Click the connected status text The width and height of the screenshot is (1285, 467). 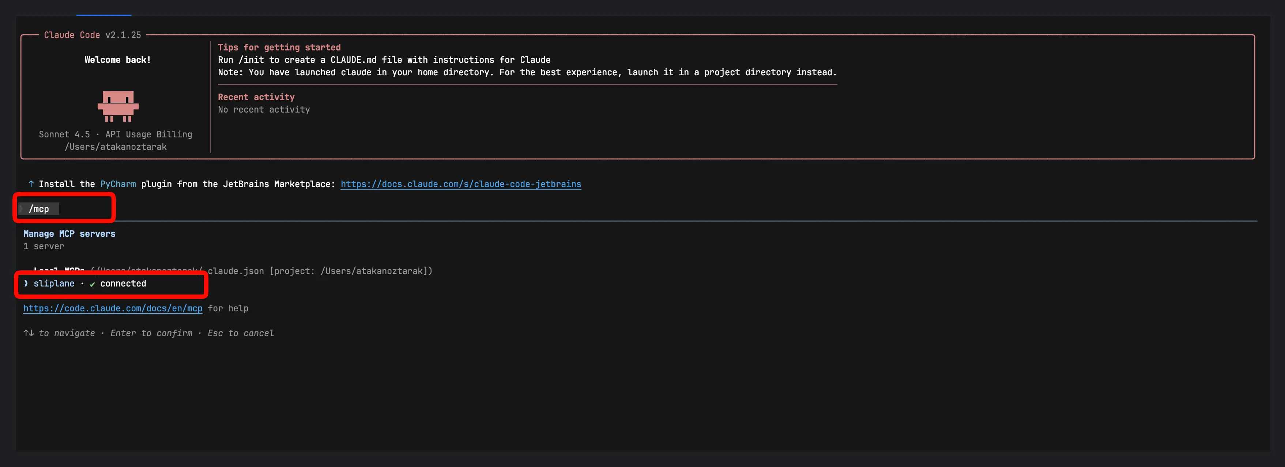123,284
